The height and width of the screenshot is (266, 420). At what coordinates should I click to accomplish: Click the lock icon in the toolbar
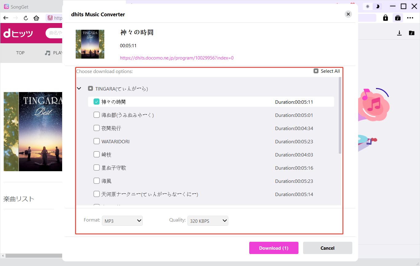coord(385,18)
